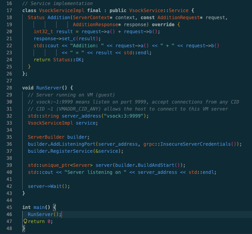Image resolution: width=252 pixels, height=234 pixels.
Task: Click "Service implementation" comment on line 16
Action: [57, 4]
